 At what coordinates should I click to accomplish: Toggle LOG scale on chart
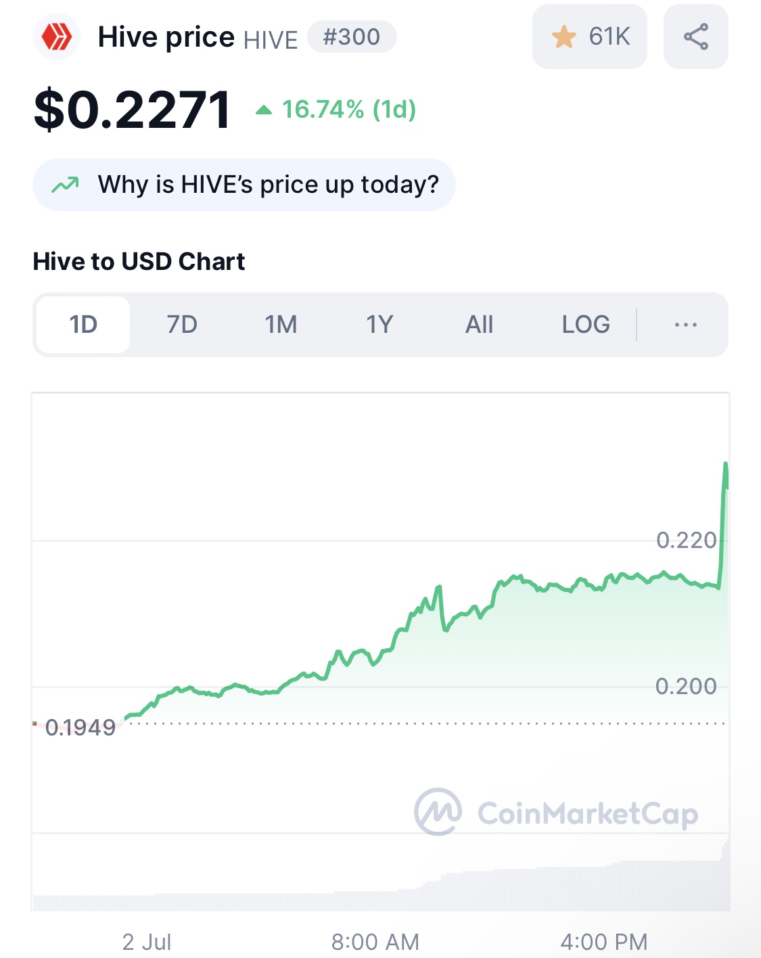[586, 325]
